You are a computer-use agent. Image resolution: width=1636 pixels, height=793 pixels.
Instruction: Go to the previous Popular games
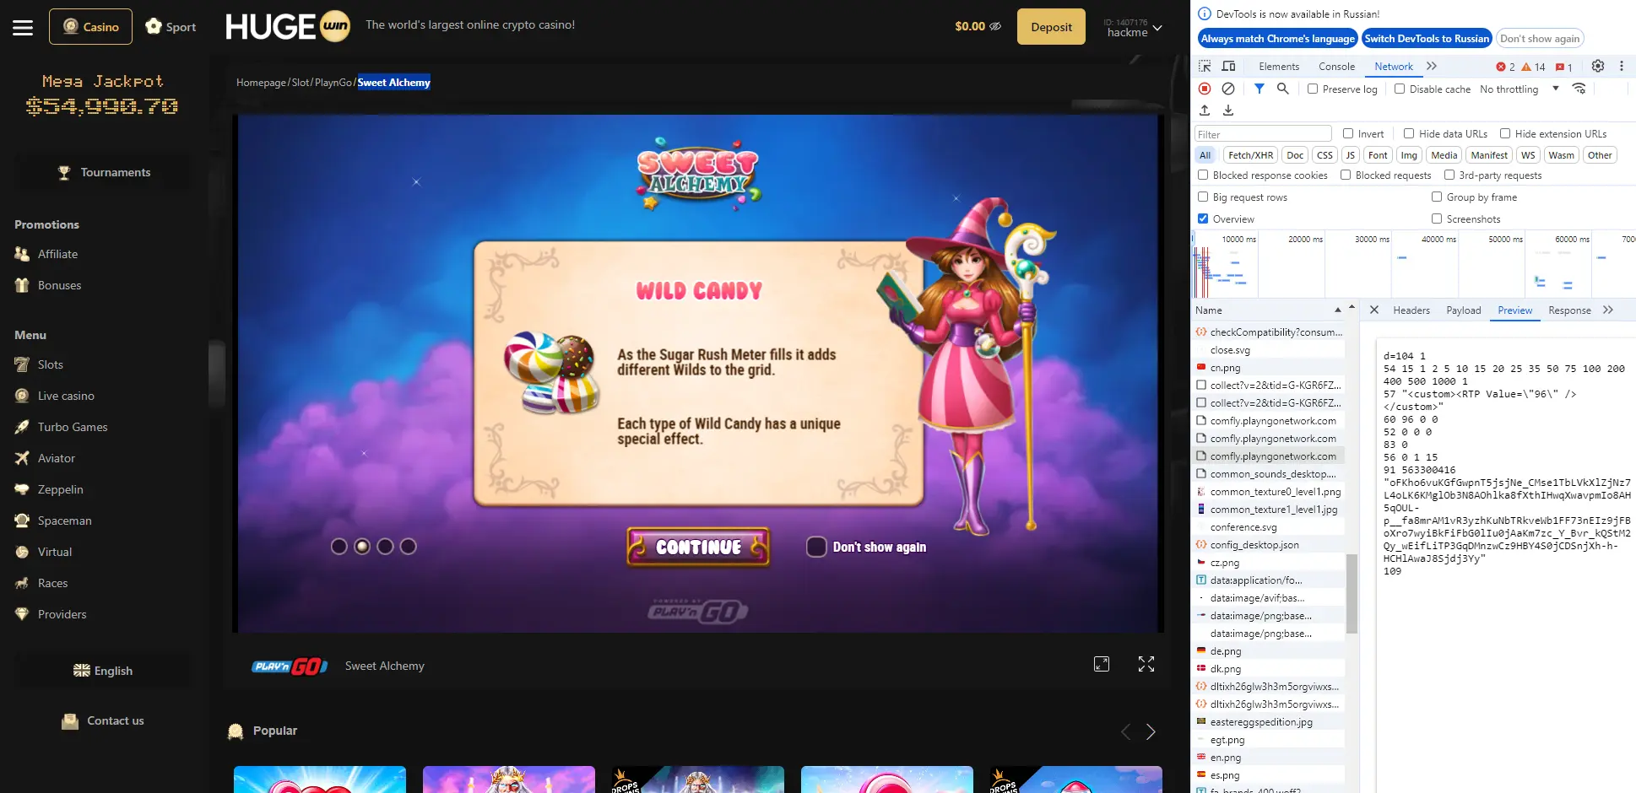[x=1125, y=731]
